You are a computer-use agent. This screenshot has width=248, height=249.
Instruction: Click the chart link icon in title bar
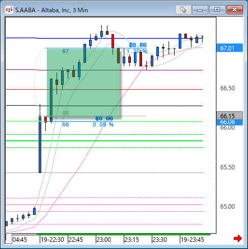click(x=183, y=10)
